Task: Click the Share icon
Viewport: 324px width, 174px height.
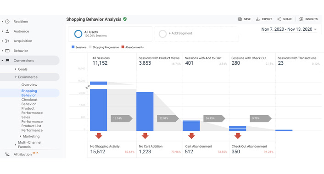Action: click(x=279, y=19)
